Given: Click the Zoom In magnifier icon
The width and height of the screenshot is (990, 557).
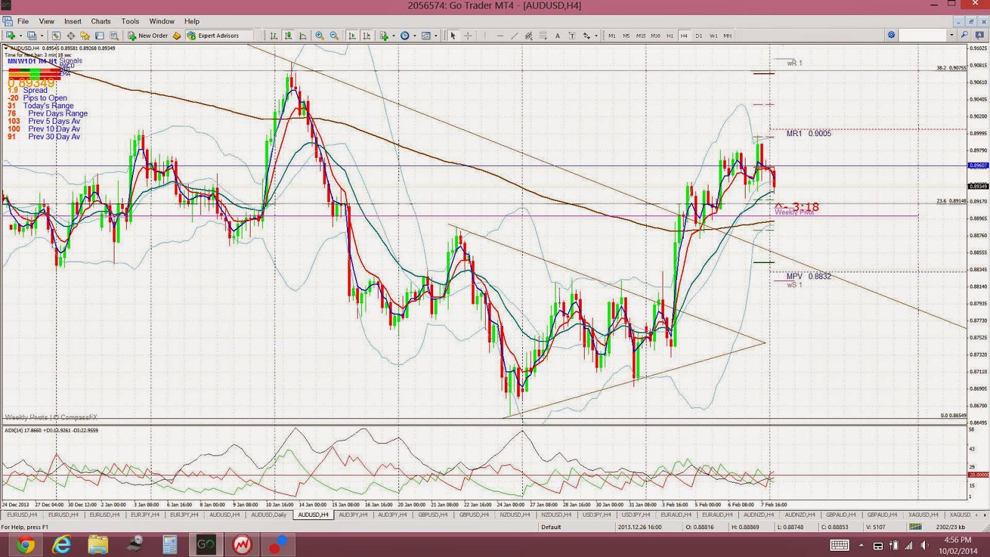Looking at the screenshot, I should click(x=319, y=35).
